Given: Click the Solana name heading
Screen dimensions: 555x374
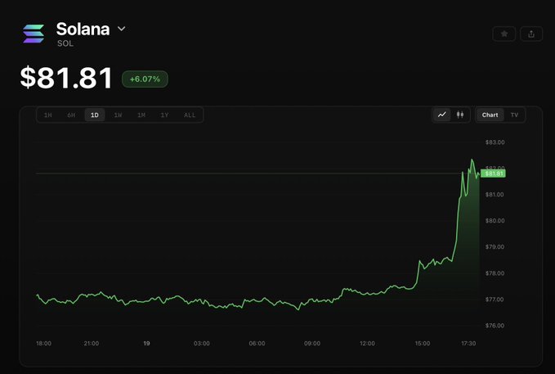Looking at the screenshot, I should 83,29.
